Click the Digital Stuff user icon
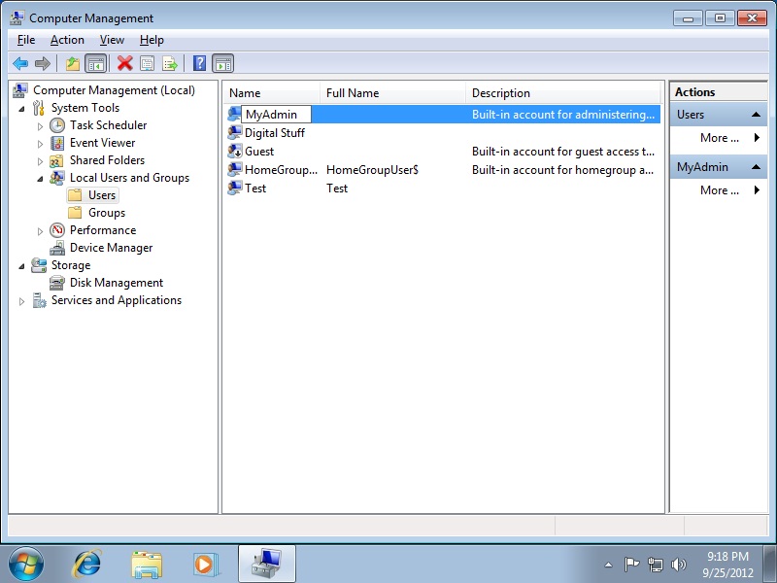 (x=234, y=132)
